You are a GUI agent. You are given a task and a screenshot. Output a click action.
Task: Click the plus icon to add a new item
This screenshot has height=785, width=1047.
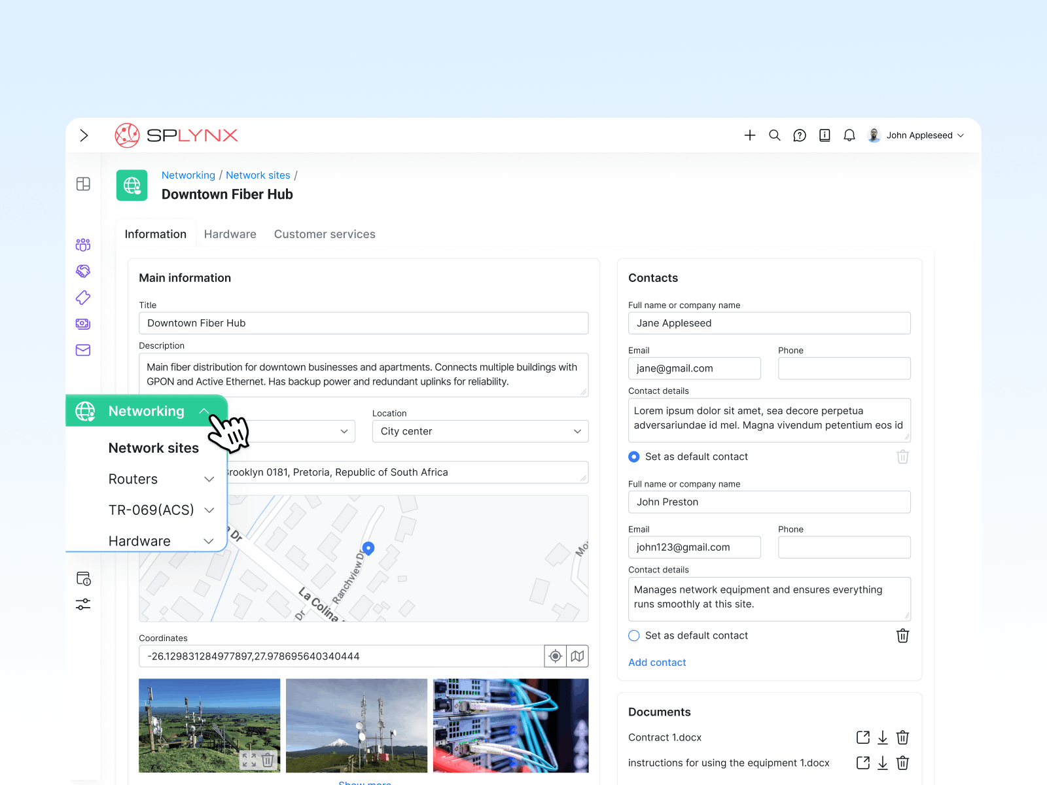coord(749,135)
